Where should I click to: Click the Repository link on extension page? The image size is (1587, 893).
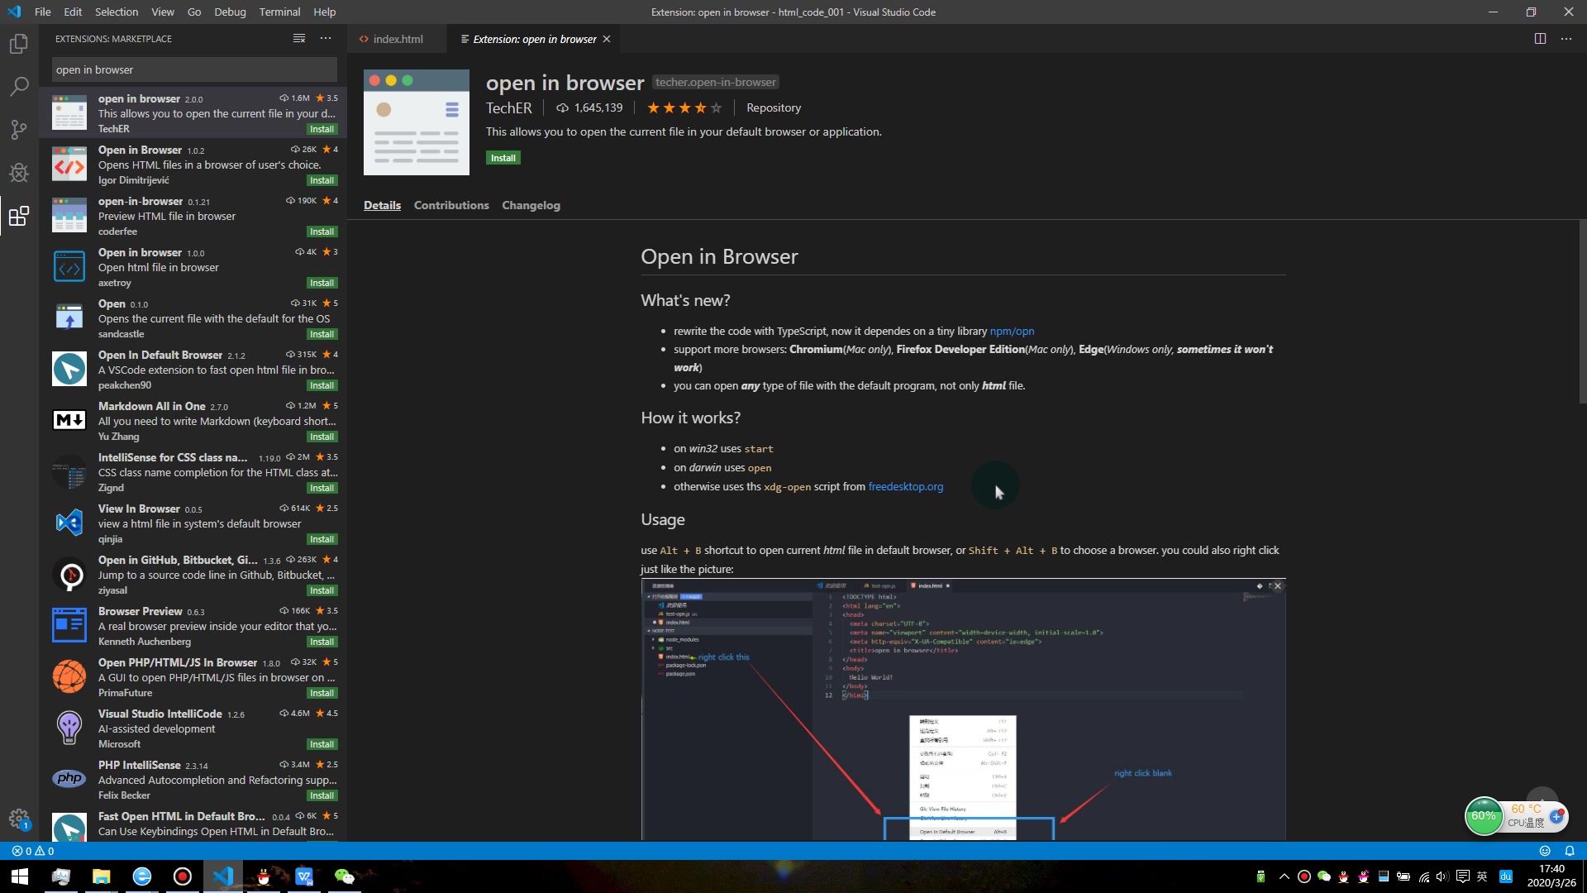(774, 107)
